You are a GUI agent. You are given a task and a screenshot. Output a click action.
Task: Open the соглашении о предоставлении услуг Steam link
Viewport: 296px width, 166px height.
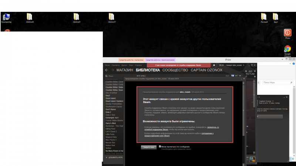coord(179,134)
